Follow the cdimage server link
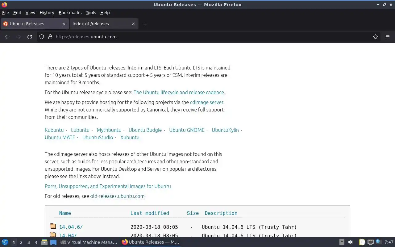The width and height of the screenshot is (395, 247). click(206, 102)
